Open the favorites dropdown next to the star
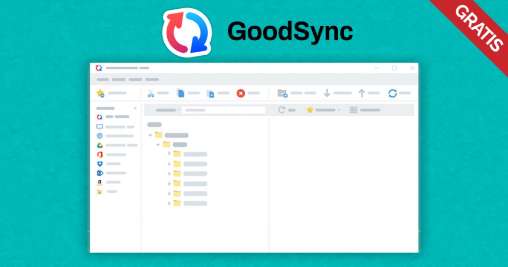The image size is (508, 267). coord(340,110)
